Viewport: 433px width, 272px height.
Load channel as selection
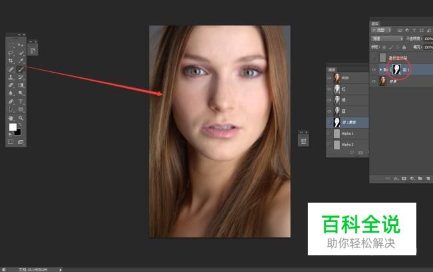(x=352, y=153)
